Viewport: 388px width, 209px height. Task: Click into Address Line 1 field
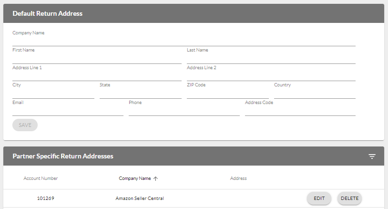[97, 76]
